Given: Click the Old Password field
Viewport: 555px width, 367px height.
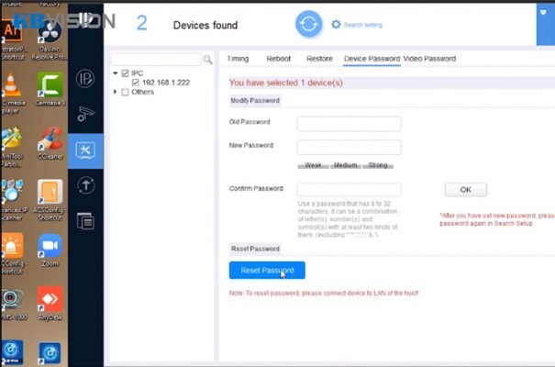Looking at the screenshot, I should point(349,124).
